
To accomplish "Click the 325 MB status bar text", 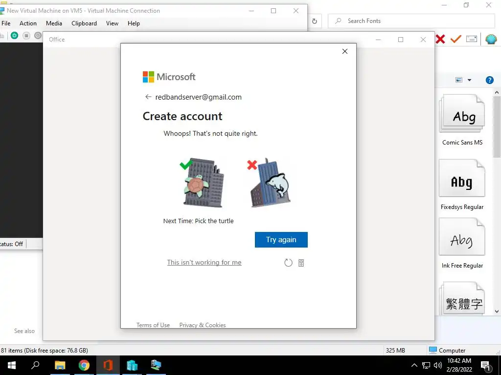I will tap(395, 350).
